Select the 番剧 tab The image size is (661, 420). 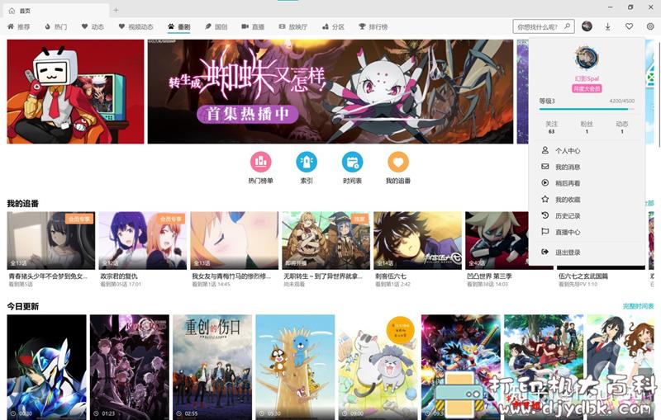[x=179, y=26]
